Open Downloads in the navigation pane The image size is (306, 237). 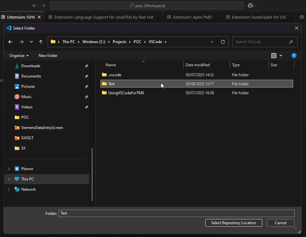[31, 66]
